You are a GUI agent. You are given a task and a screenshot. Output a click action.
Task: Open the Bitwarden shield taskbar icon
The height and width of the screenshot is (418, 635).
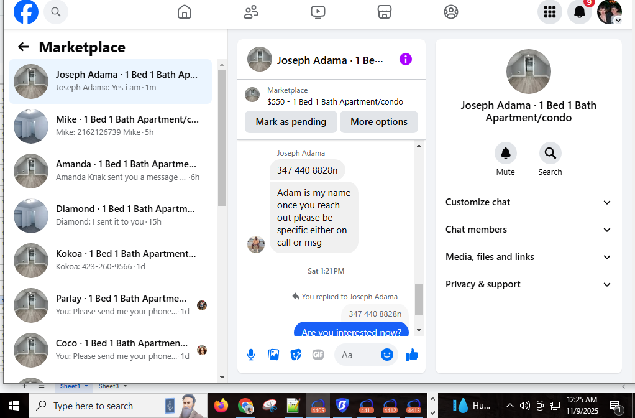[x=342, y=406]
